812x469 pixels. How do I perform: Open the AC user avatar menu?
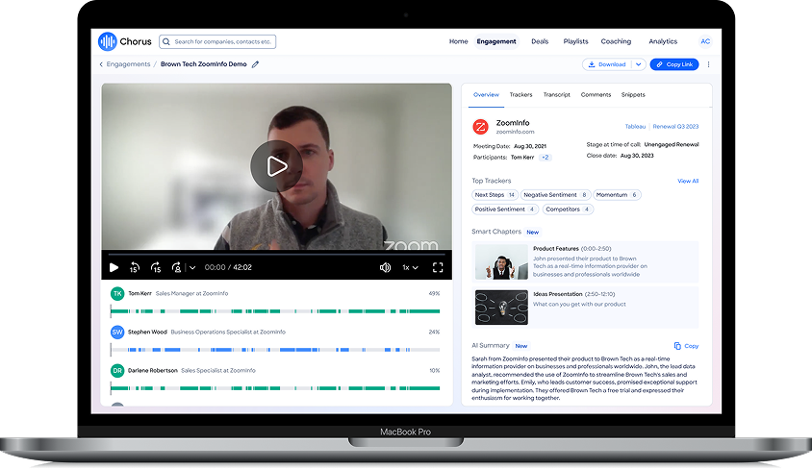(705, 41)
